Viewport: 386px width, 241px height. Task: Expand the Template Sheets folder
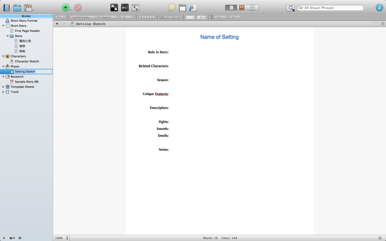pyautogui.click(x=3, y=87)
